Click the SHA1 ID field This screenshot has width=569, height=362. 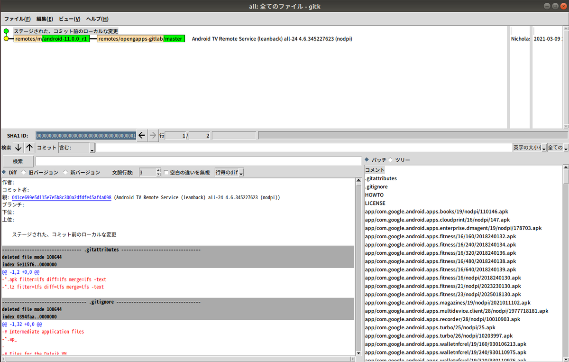[x=86, y=136]
